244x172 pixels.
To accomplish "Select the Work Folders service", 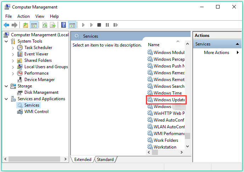I will click(166, 140).
